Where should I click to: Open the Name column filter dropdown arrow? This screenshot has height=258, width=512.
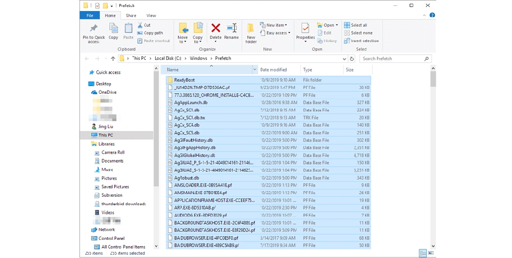click(x=254, y=70)
